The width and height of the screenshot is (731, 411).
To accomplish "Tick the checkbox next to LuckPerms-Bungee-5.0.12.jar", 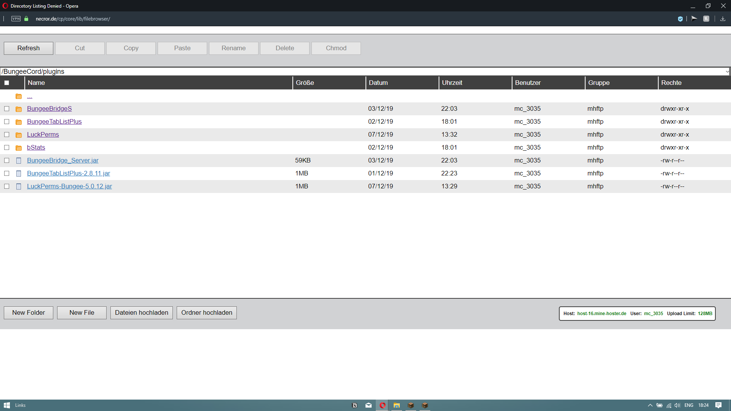I will (7, 186).
